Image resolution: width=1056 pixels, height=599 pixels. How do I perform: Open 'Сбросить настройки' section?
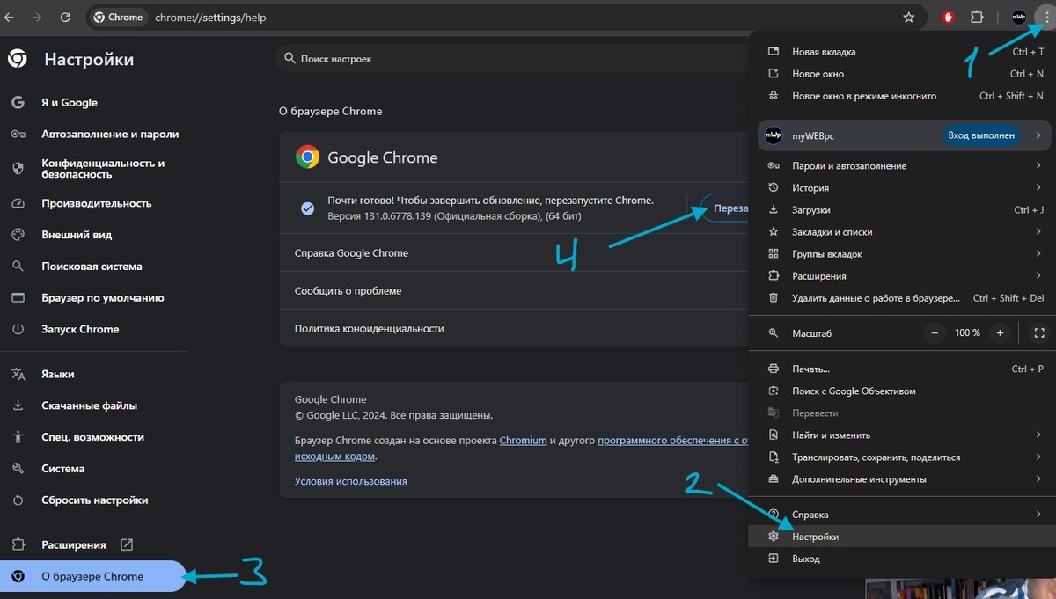coord(93,500)
